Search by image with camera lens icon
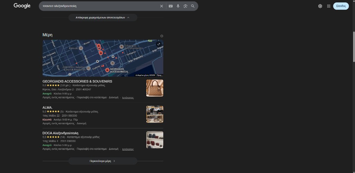The height and width of the screenshot is (173, 355). pyautogui.click(x=185, y=6)
